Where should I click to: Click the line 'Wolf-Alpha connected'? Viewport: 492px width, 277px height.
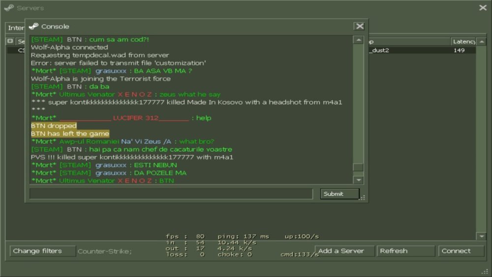pos(69,47)
